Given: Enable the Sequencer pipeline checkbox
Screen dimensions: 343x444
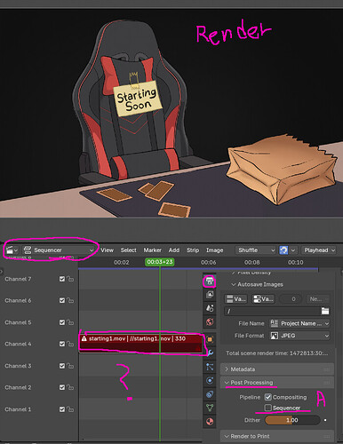Looking at the screenshot, I should click(268, 408).
